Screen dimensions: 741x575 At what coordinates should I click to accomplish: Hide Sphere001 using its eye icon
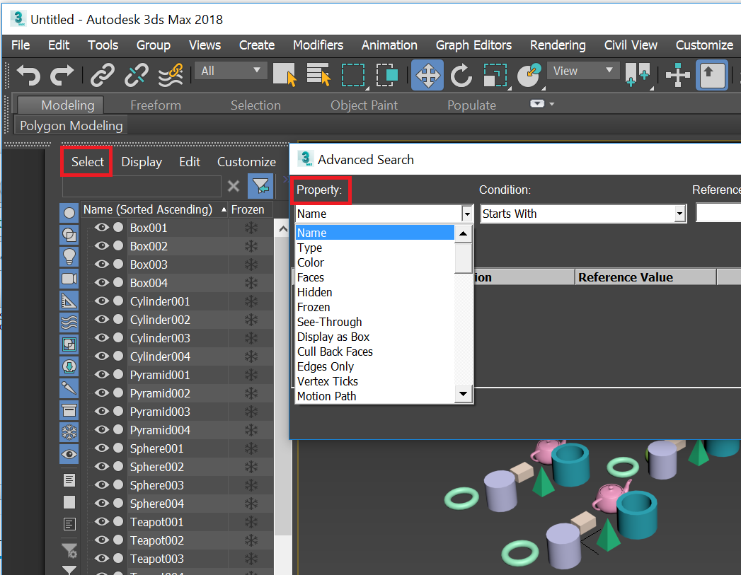pyautogui.click(x=102, y=448)
